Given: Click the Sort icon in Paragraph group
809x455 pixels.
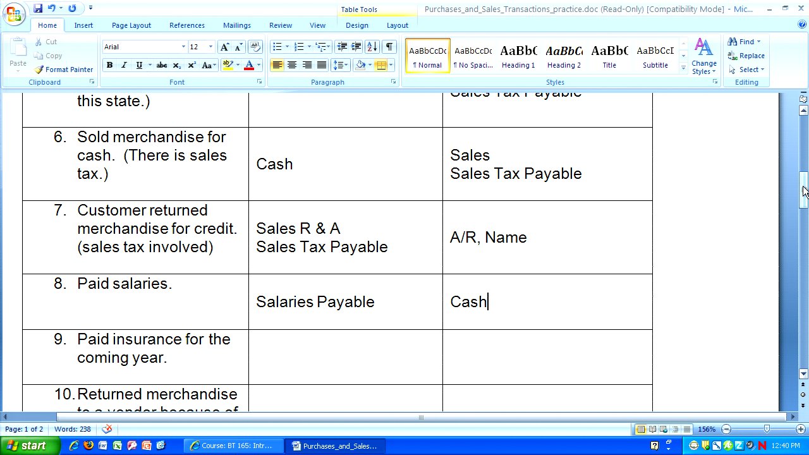Looking at the screenshot, I should [372, 47].
